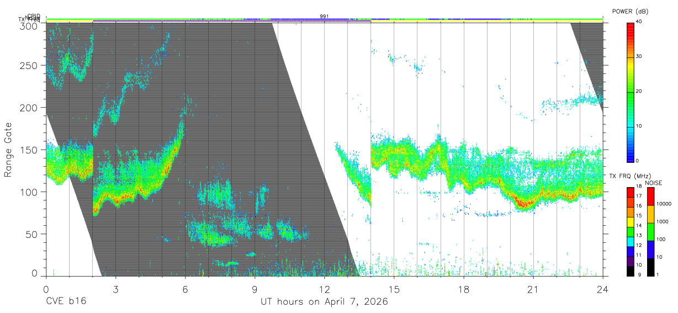Pick the blue NOISE 10 swatch
Screen dimensions: 678x313
pos(650,250)
